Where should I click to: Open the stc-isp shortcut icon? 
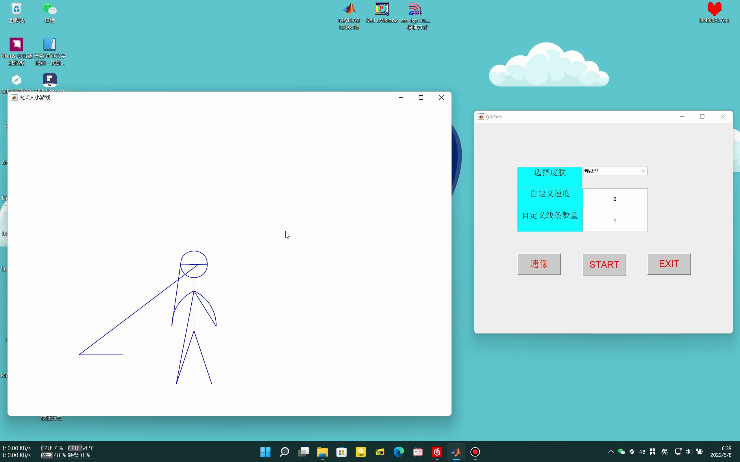tap(415, 10)
